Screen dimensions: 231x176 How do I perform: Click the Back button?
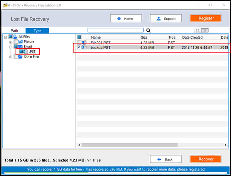pos(166,159)
